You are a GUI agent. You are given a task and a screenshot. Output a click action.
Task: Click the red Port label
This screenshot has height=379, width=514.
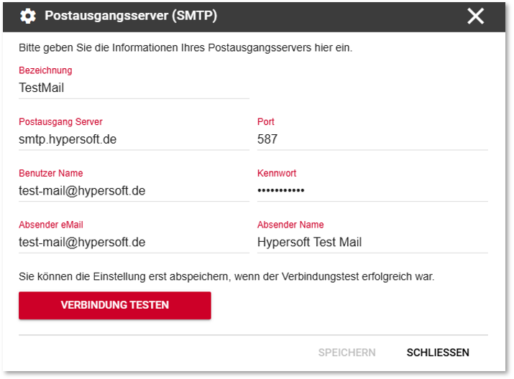[x=265, y=122]
